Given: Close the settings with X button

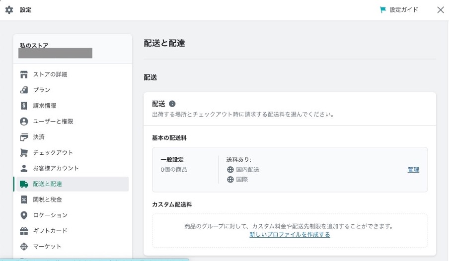Looking at the screenshot, I should [441, 10].
